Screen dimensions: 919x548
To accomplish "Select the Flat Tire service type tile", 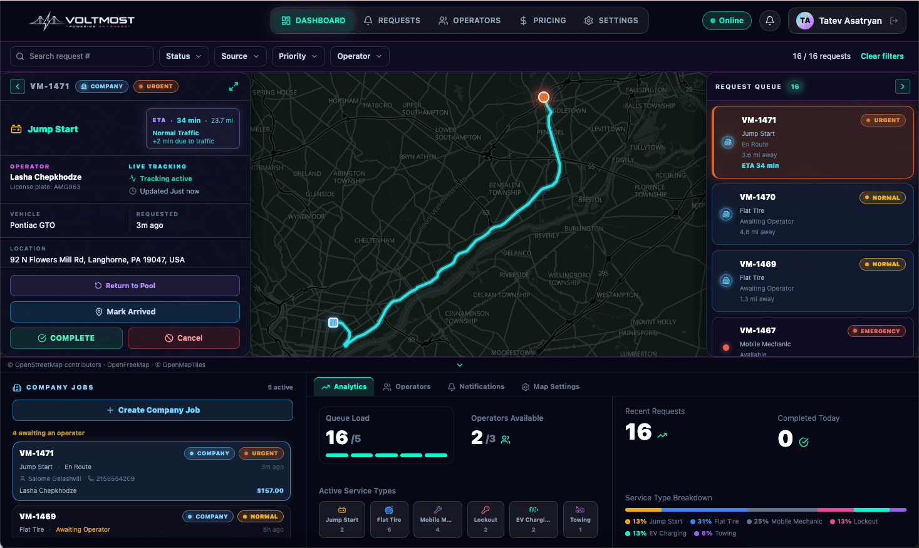I will [x=389, y=519].
